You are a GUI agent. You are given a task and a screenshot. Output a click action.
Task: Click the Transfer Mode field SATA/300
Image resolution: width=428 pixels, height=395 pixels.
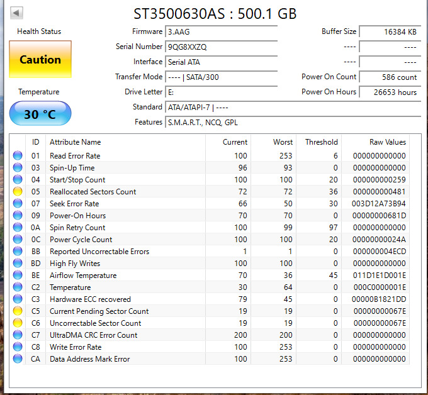coord(222,77)
